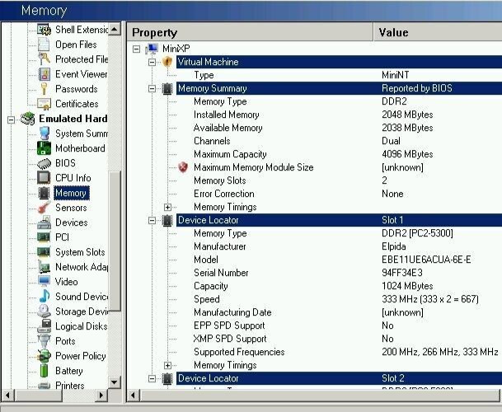Collapse the Memory Summary section

pos(152,88)
